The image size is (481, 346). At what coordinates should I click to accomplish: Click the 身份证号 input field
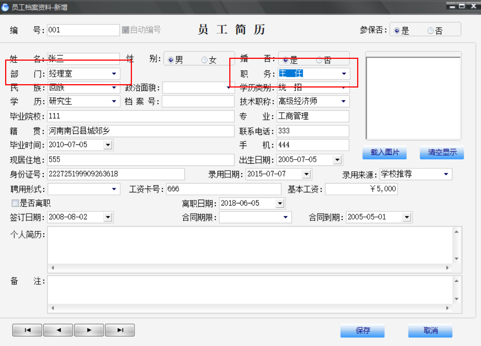click(116, 174)
